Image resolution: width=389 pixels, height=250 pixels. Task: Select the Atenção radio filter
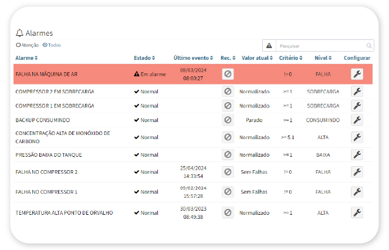click(18, 45)
